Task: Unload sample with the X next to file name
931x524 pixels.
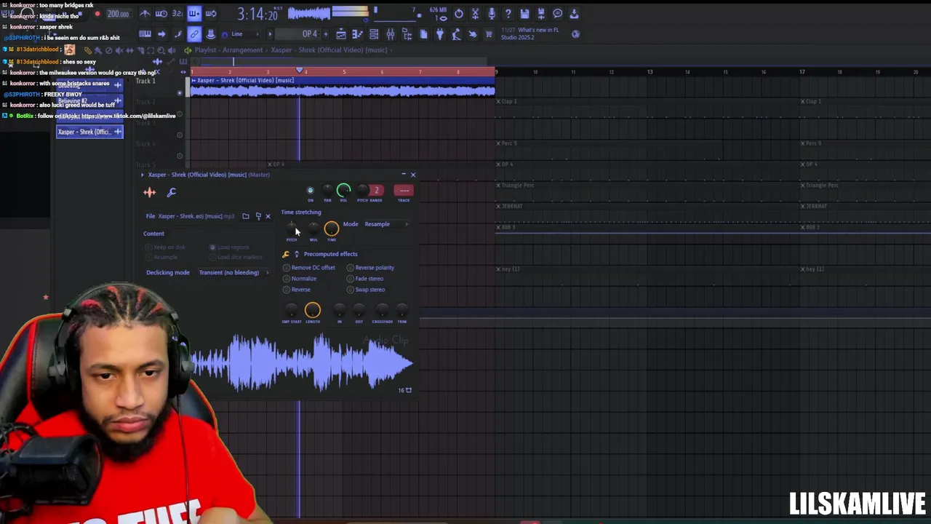Action: [268, 216]
